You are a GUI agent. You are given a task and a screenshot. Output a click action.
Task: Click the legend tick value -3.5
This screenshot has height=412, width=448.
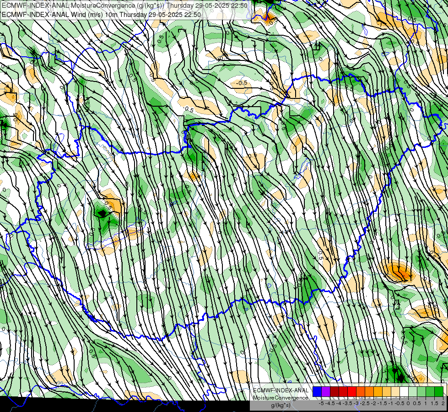[x=348, y=403]
